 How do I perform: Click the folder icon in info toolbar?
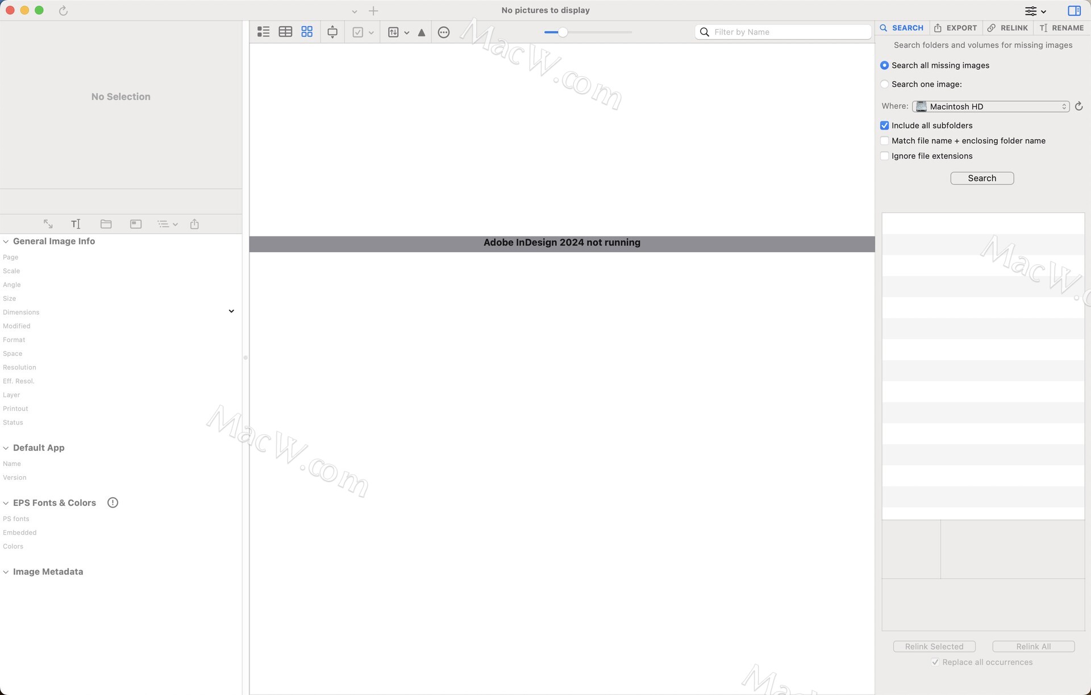tap(106, 224)
